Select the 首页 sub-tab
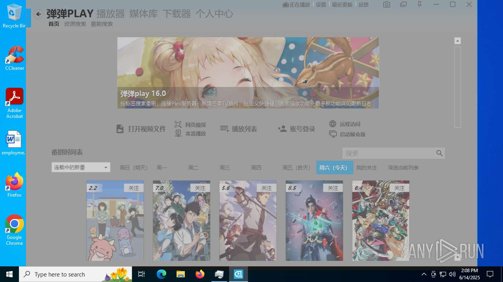This screenshot has width=503, height=282. point(54,24)
